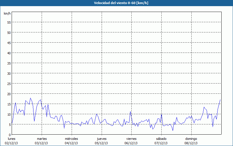This screenshot has height=146, width=233.
Task: Click the y-axis value '55'
Action: click(x=9, y=22)
